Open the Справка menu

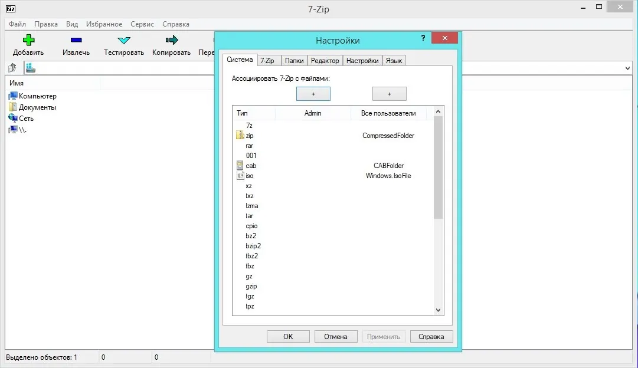[x=176, y=24]
